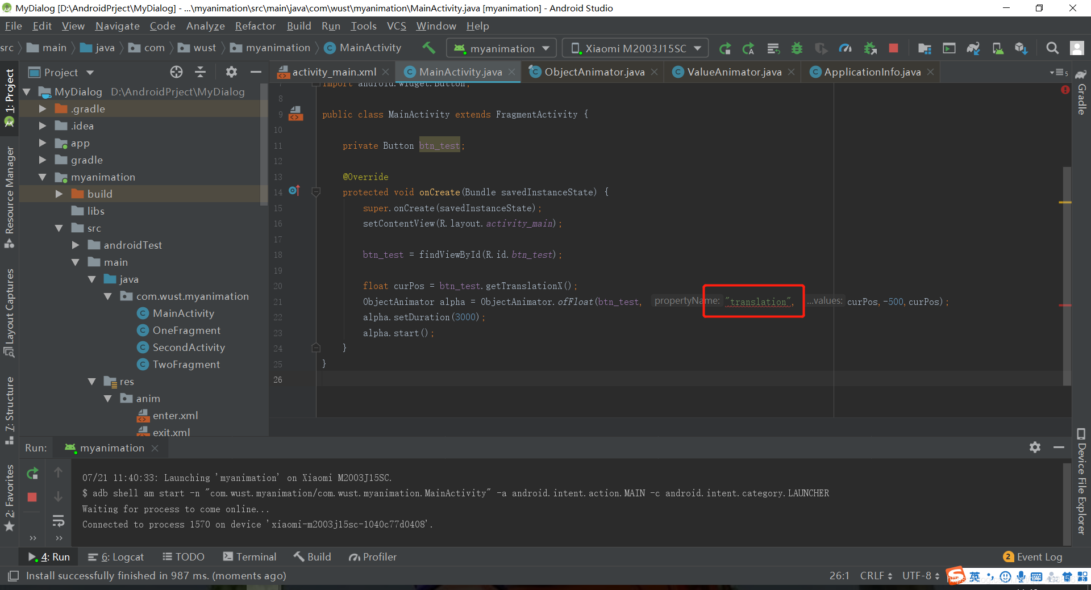Open the Event Log
Image resolution: width=1091 pixels, height=590 pixels.
(x=1032, y=557)
